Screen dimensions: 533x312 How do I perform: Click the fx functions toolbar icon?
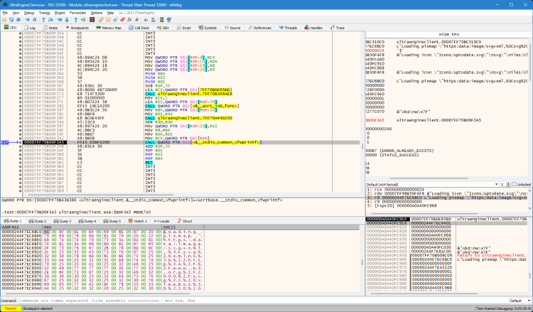pyautogui.click(x=130, y=20)
